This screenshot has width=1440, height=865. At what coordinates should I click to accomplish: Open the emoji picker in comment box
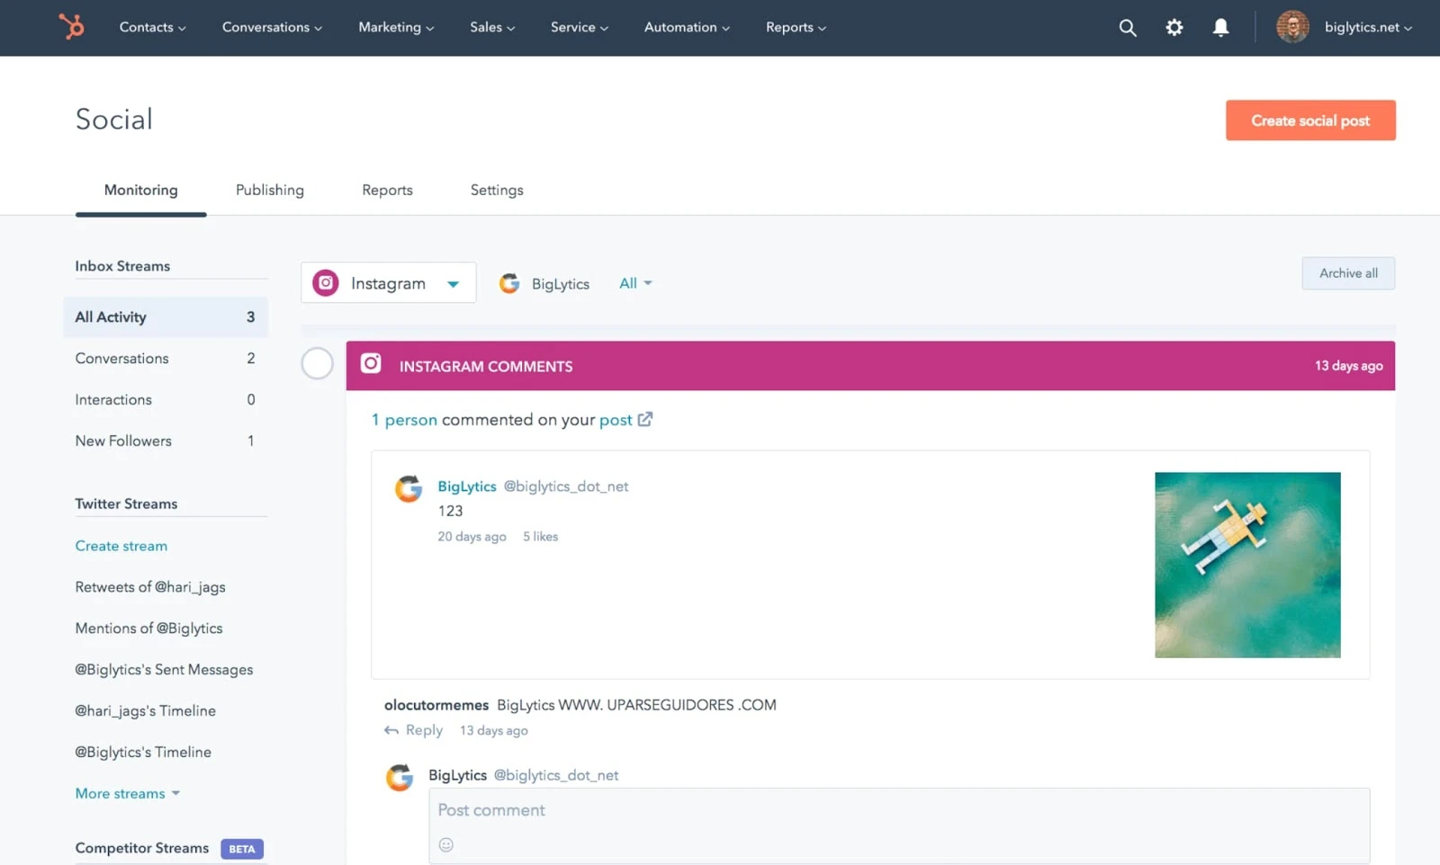pos(445,844)
